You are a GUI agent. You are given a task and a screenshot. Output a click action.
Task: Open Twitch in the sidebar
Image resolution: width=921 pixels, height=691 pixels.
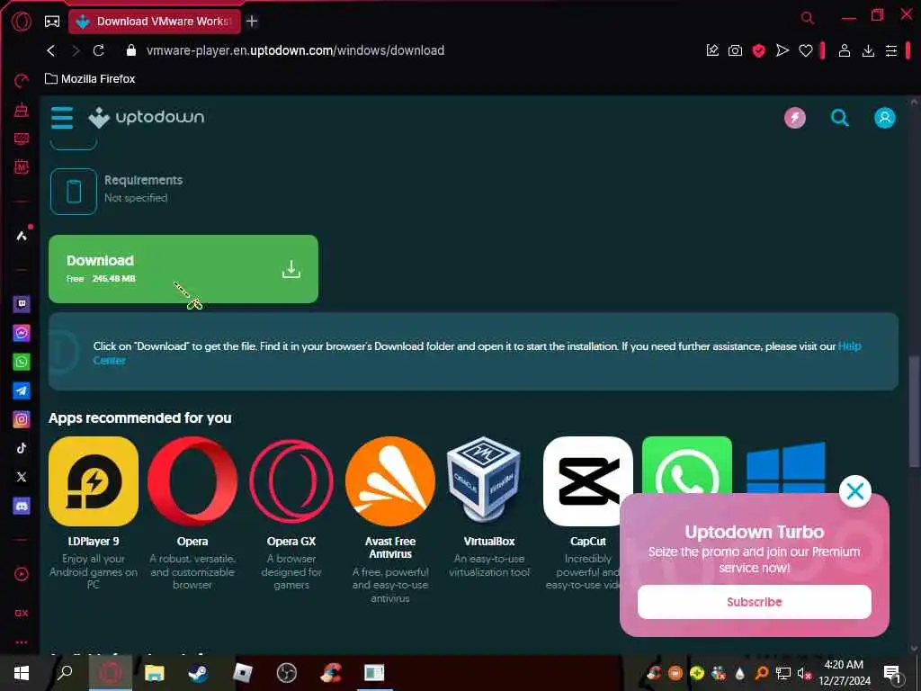point(22,304)
